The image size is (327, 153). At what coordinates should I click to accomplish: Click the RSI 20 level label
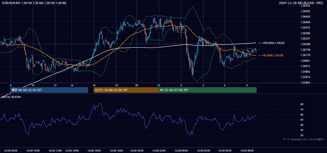pyautogui.click(x=302, y=135)
